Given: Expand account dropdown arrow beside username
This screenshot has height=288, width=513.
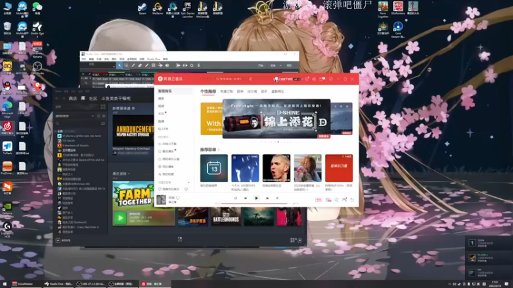Looking at the screenshot, I should pyautogui.click(x=302, y=79).
